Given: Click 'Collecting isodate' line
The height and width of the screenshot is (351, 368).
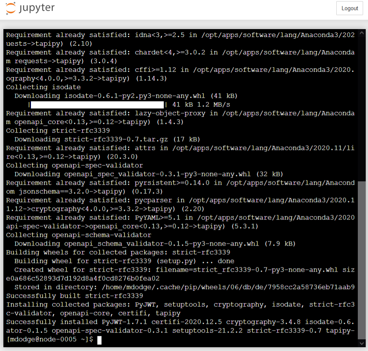Looking at the screenshot, I should coord(43,87).
